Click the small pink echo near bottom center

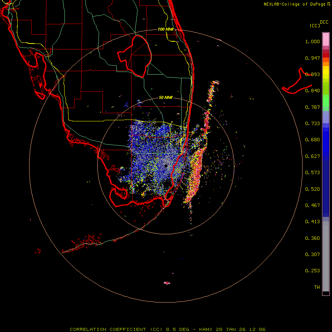coord(167,283)
